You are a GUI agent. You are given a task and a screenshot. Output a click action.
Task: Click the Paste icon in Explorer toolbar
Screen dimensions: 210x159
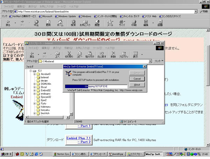[x=90, y=55]
